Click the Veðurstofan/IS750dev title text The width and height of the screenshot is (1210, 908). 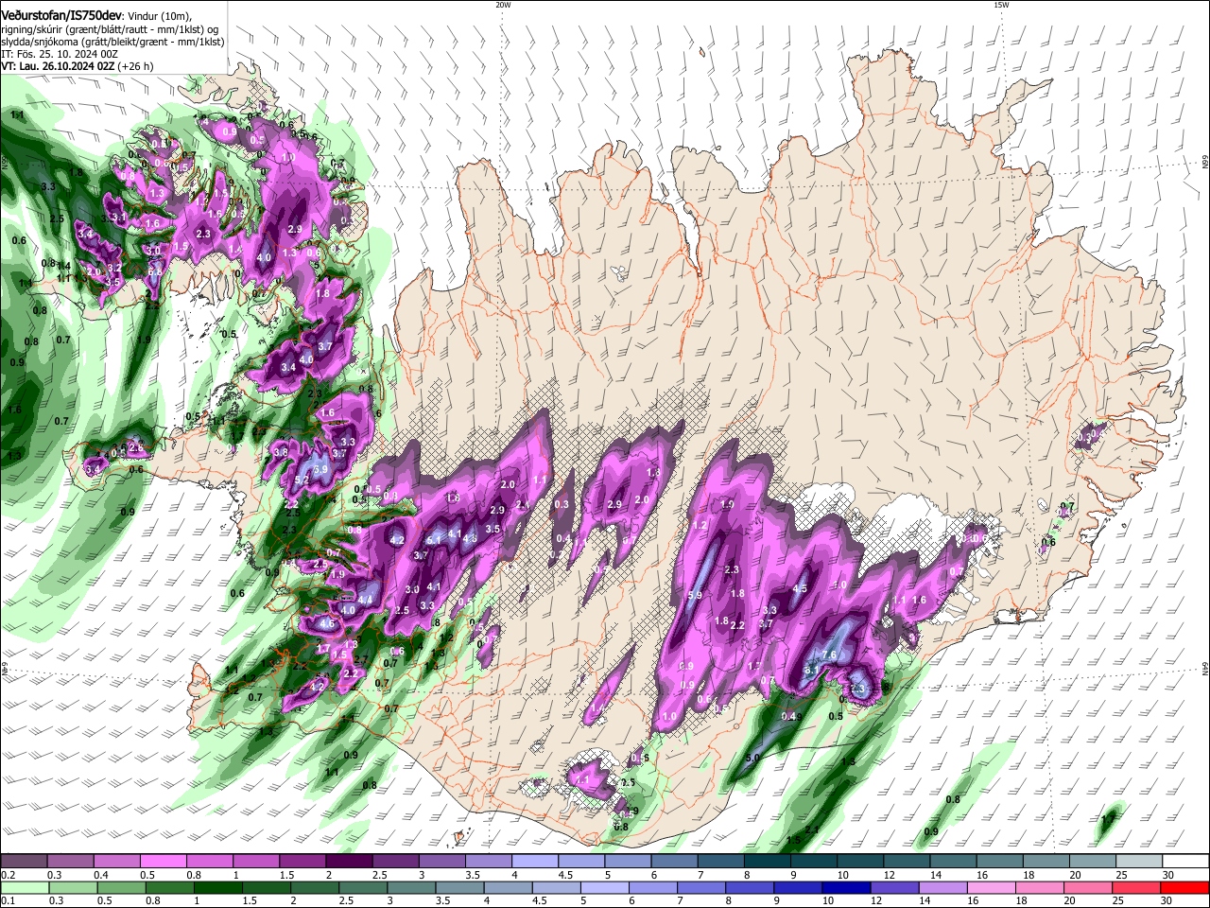61,16
